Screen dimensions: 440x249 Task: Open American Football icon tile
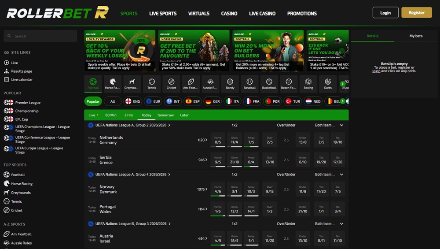point(191,83)
